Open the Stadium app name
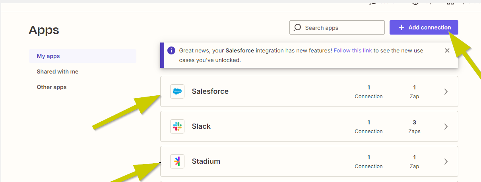Image resolution: width=481 pixels, height=182 pixels. (x=206, y=161)
